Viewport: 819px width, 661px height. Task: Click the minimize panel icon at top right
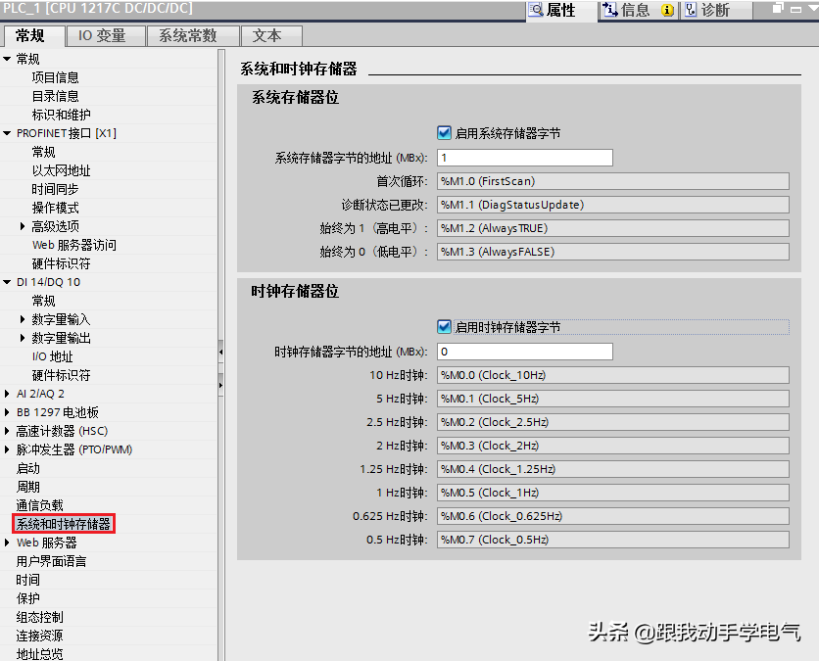796,9
